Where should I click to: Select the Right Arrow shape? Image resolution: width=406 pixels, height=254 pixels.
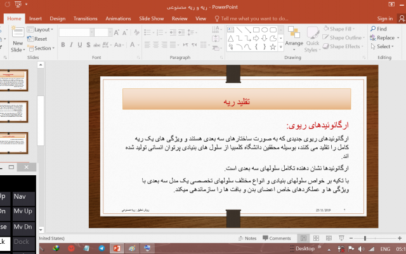coord(256,39)
